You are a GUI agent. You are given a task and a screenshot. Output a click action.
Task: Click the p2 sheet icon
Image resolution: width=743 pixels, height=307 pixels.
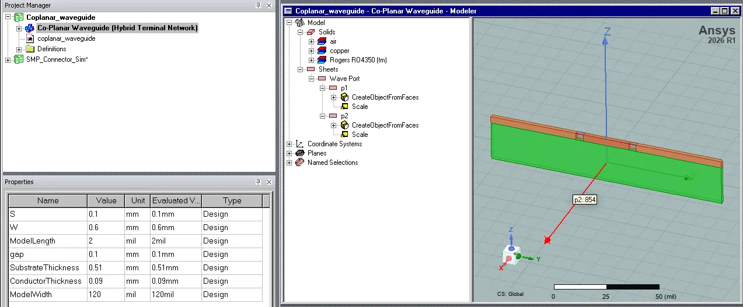click(x=333, y=116)
